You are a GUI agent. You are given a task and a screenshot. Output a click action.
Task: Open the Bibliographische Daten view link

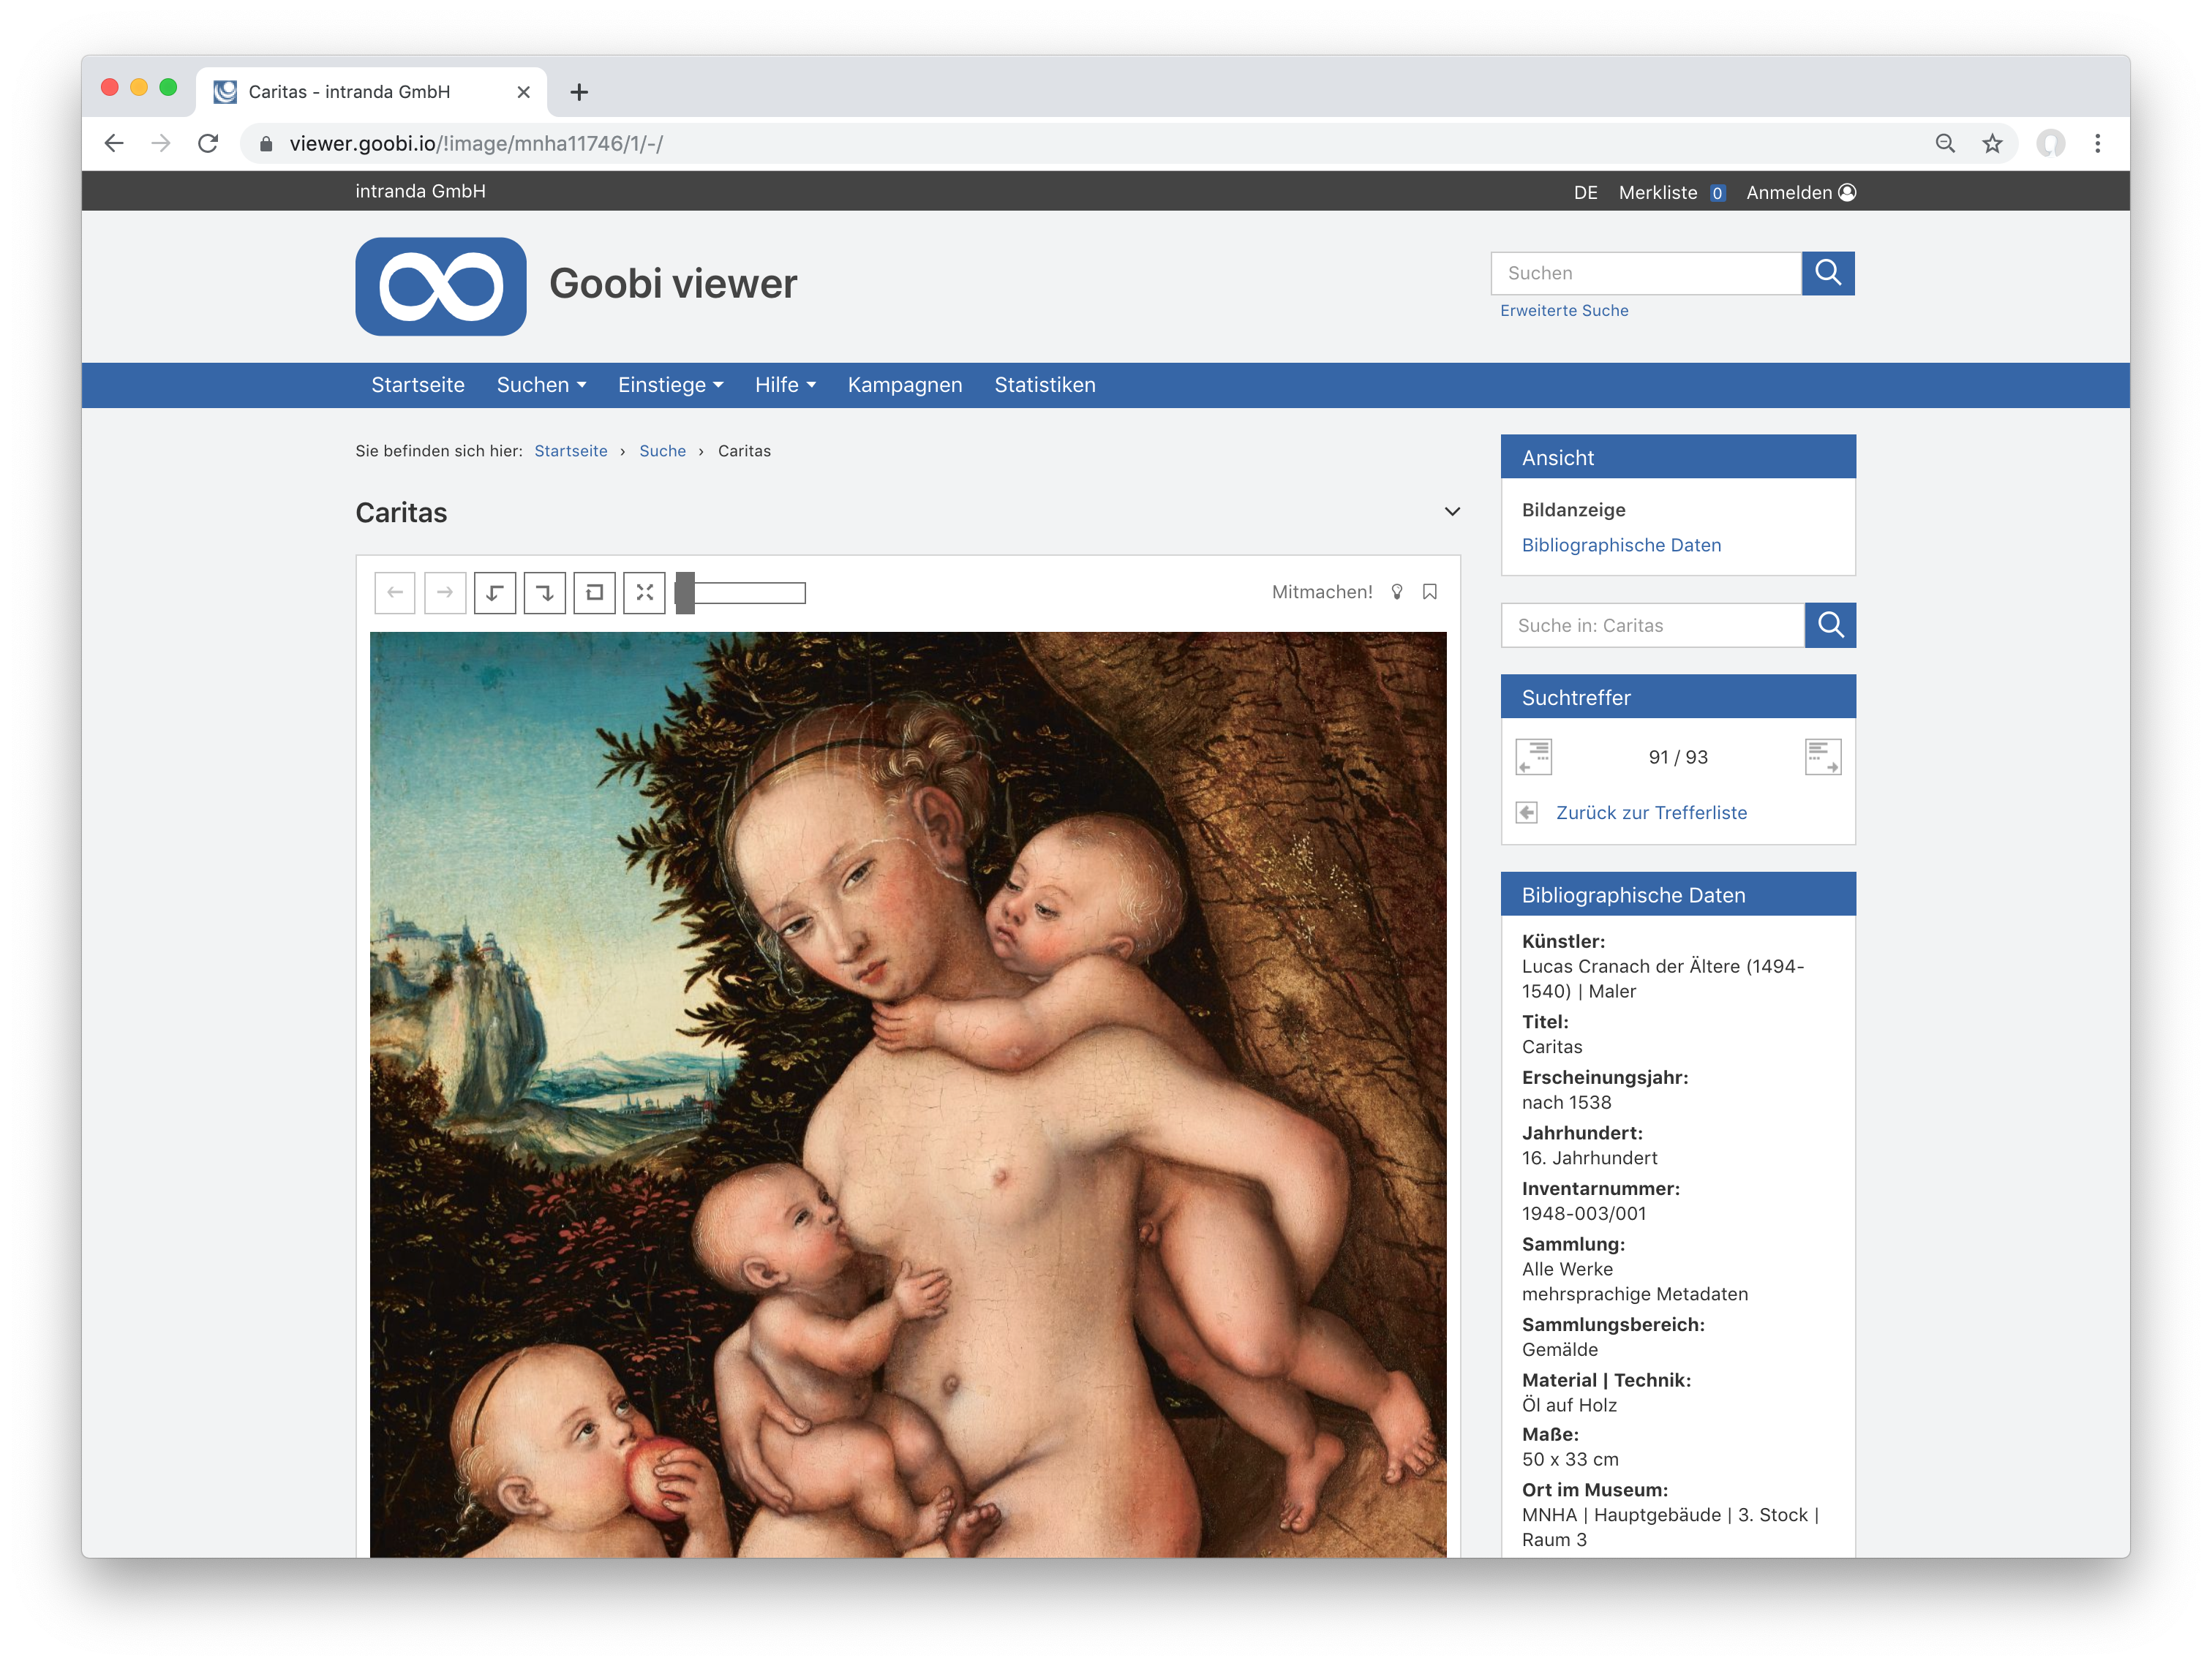click(1621, 545)
